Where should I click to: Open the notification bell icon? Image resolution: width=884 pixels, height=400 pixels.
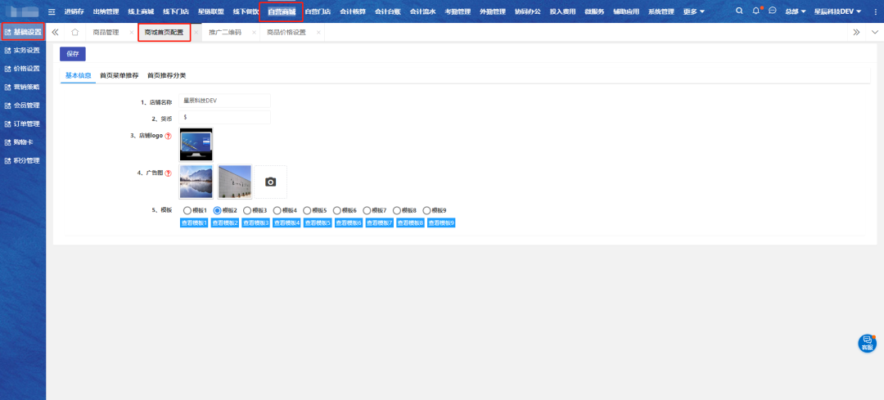[756, 11]
